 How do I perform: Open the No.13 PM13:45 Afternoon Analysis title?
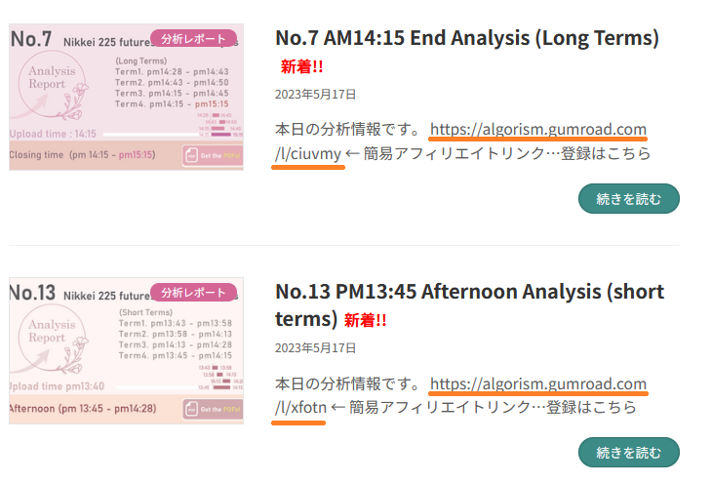469,292
